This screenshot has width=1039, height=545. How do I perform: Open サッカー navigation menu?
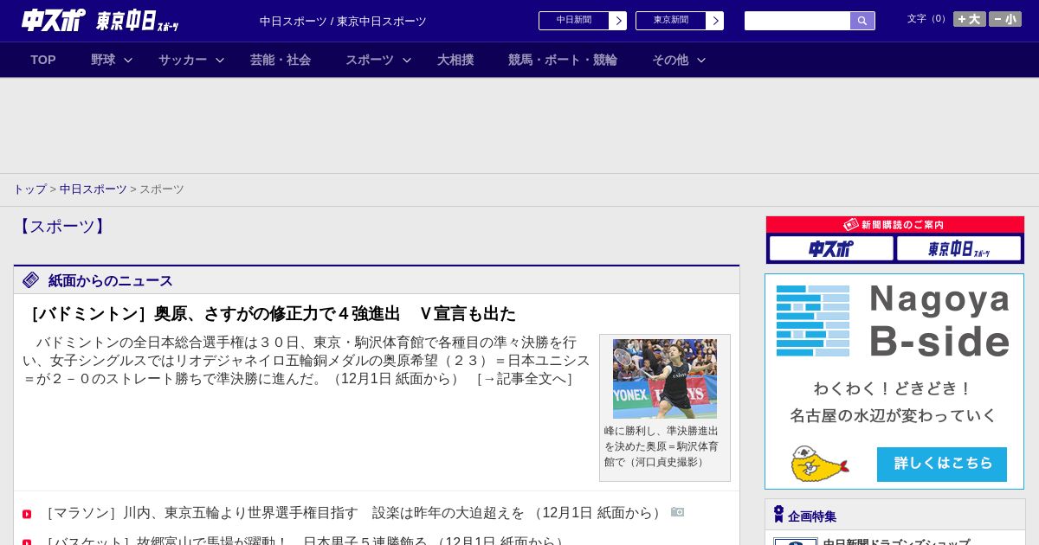183,60
